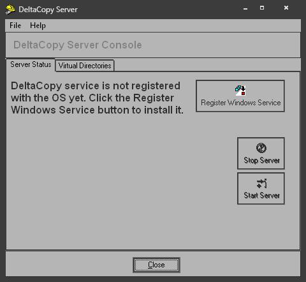This screenshot has height=282, width=306.
Task: Open the File menu
Action: 15,26
